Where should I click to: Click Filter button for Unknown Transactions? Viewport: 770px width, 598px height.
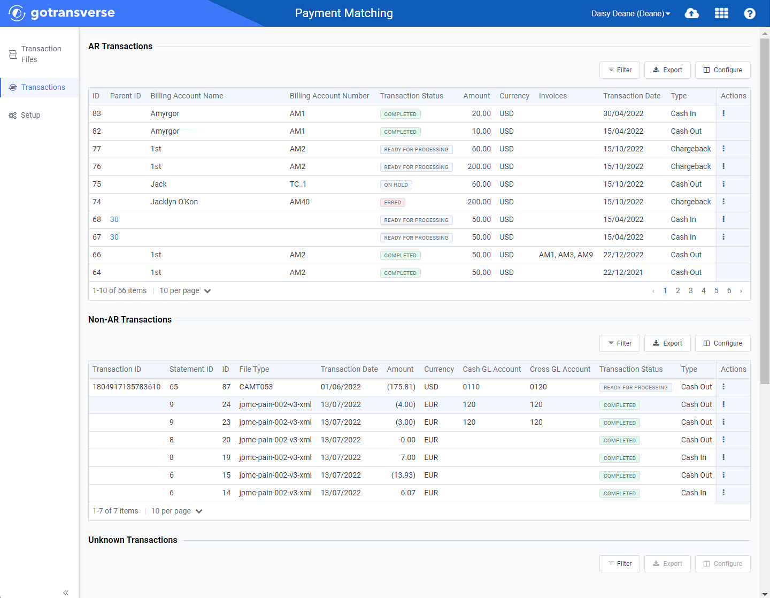click(620, 564)
